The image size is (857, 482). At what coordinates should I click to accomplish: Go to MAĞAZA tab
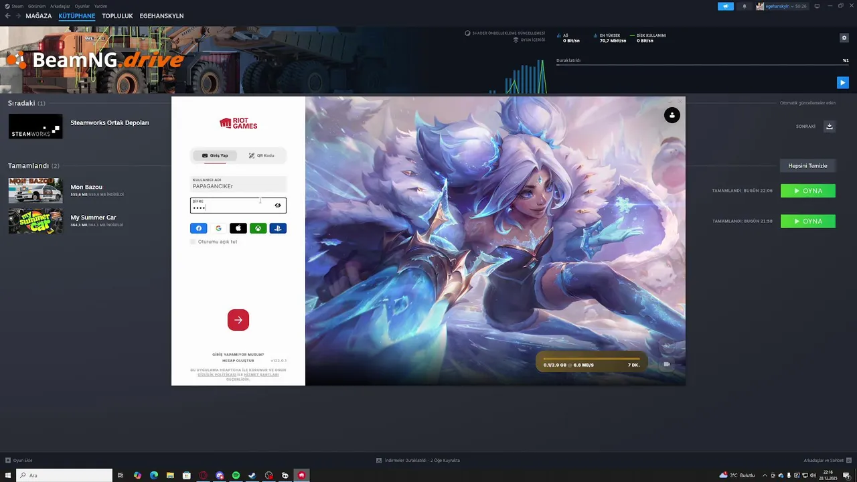(x=38, y=16)
